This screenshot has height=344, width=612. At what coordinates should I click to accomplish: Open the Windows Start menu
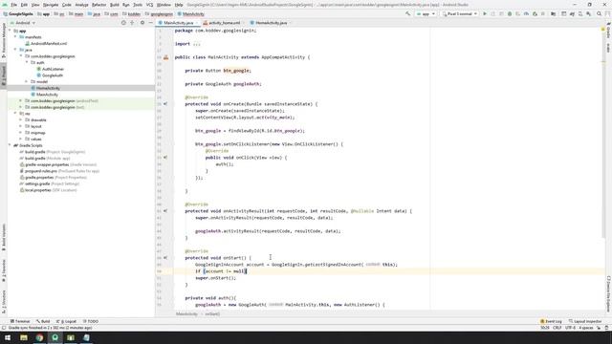(x=8, y=337)
